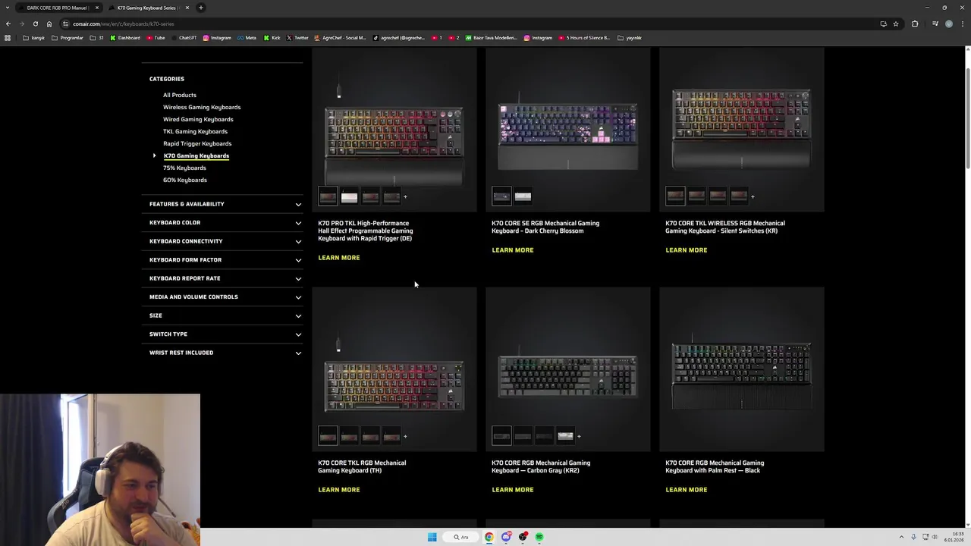Open Twitter bookmark

297,38
